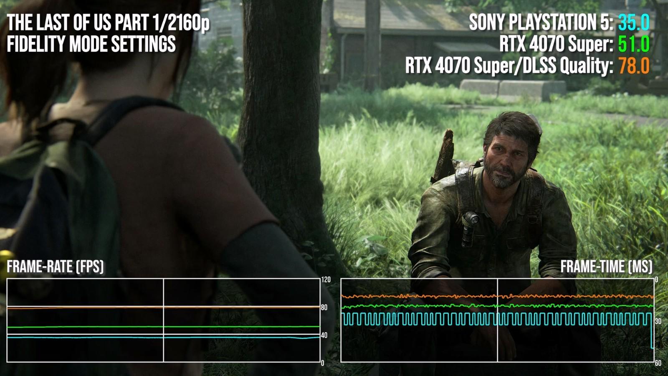This screenshot has width=668, height=376.
Task: Click the center marker of frame-rate graph
Action: click(163, 320)
